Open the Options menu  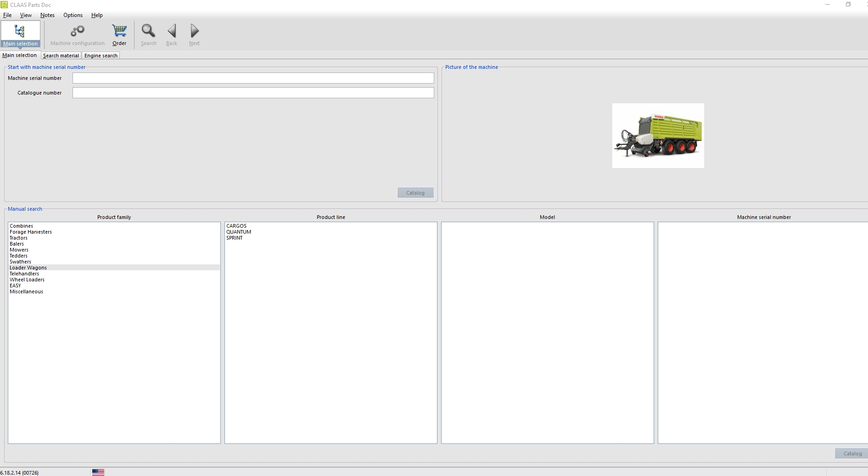click(x=73, y=15)
